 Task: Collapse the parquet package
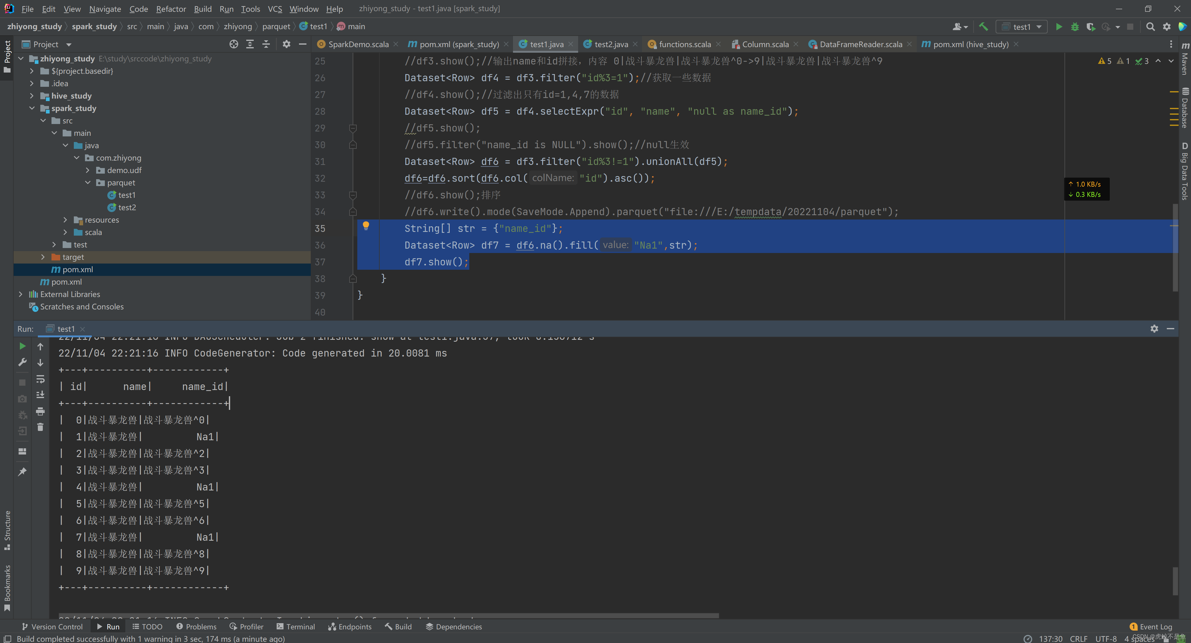(88, 183)
